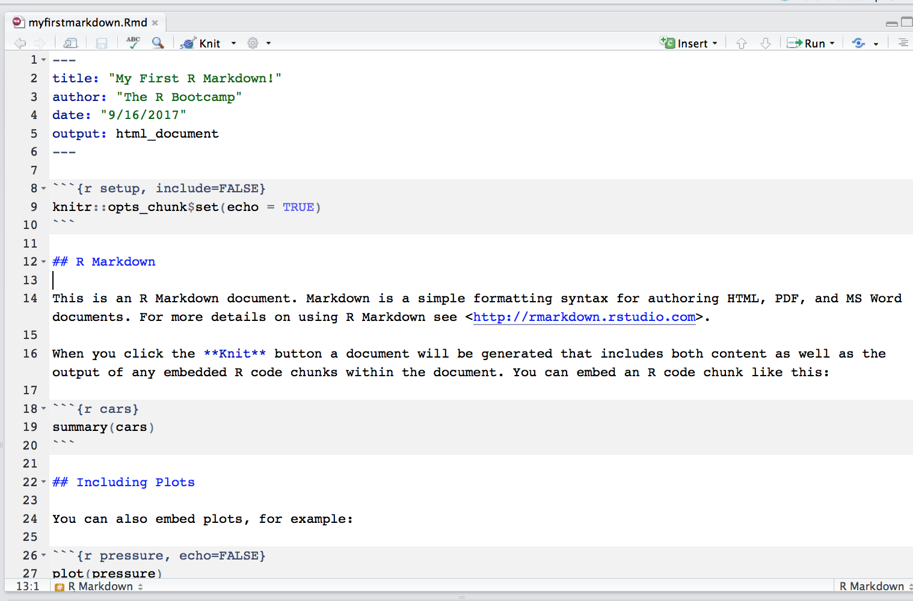Show document in new window
The height and width of the screenshot is (601, 913).
70,43
